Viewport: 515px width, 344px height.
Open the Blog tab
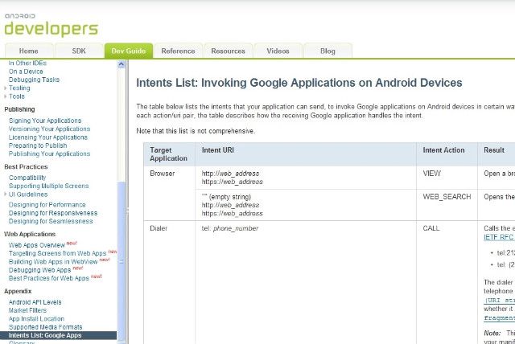328,51
